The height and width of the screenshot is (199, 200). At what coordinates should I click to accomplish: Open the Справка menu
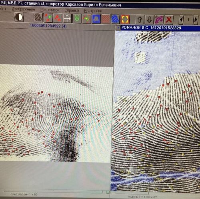pyautogui.click(x=72, y=10)
